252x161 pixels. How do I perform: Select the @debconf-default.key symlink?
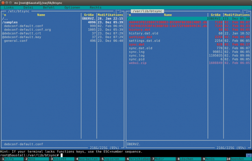pyautogui.click(x=63, y=37)
